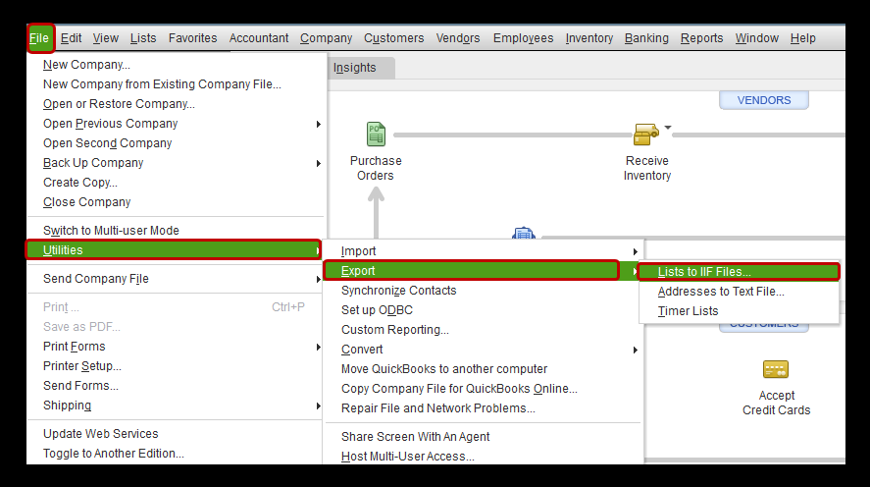
Task: Select Export in Utilities submenu
Action: point(472,271)
